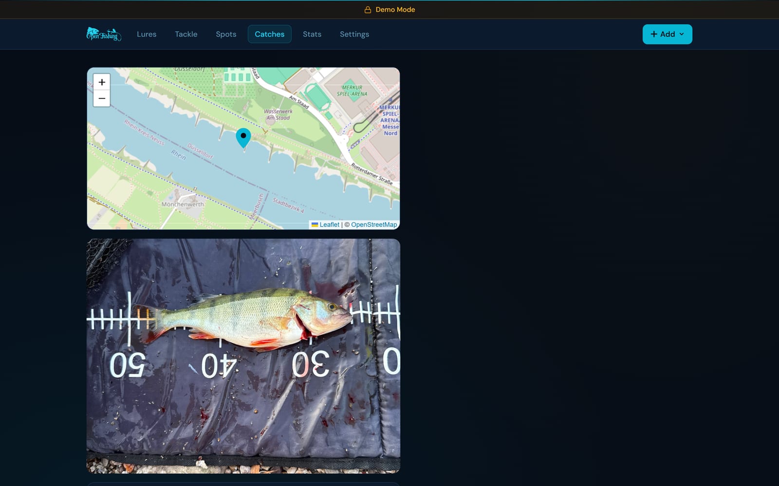Image resolution: width=779 pixels, height=486 pixels.
Task: Switch to the Spots tab
Action: tap(226, 34)
